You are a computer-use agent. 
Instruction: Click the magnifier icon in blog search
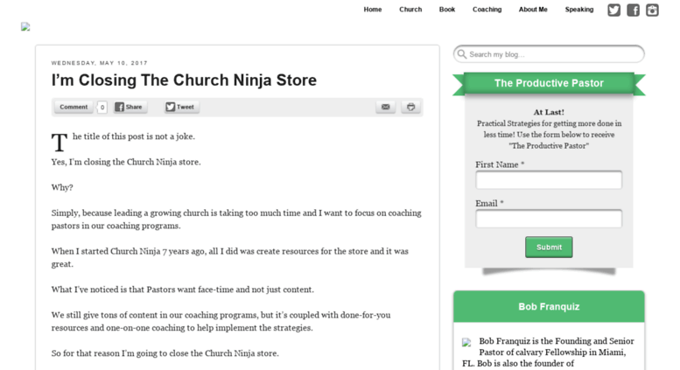pos(462,54)
